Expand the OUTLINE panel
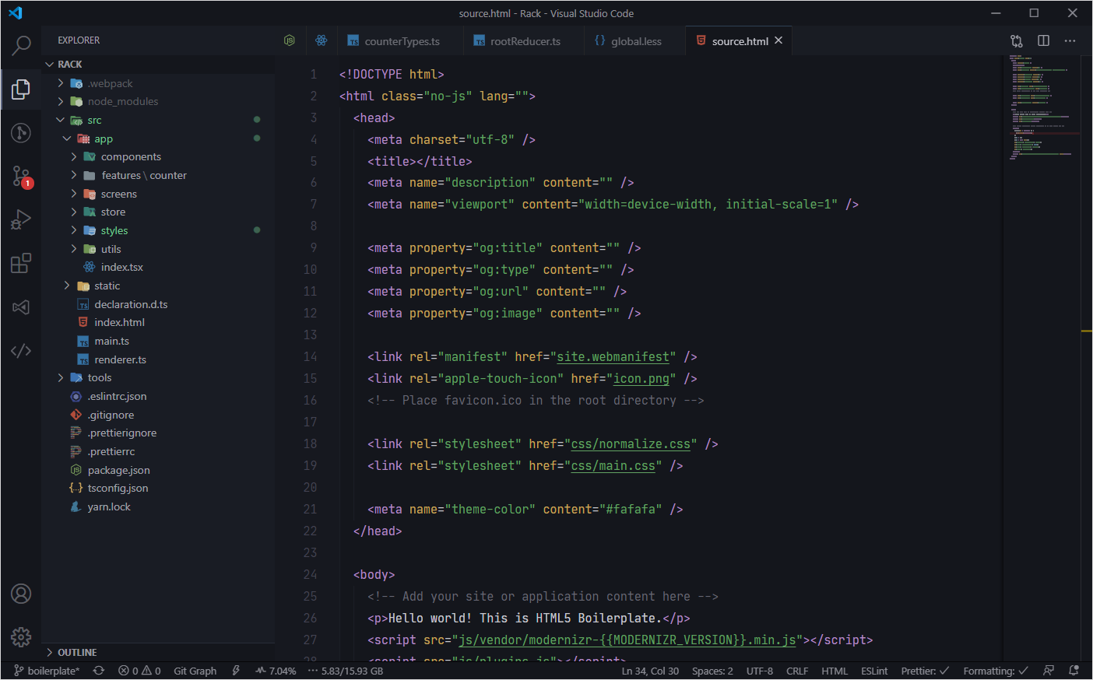 click(x=160, y=652)
